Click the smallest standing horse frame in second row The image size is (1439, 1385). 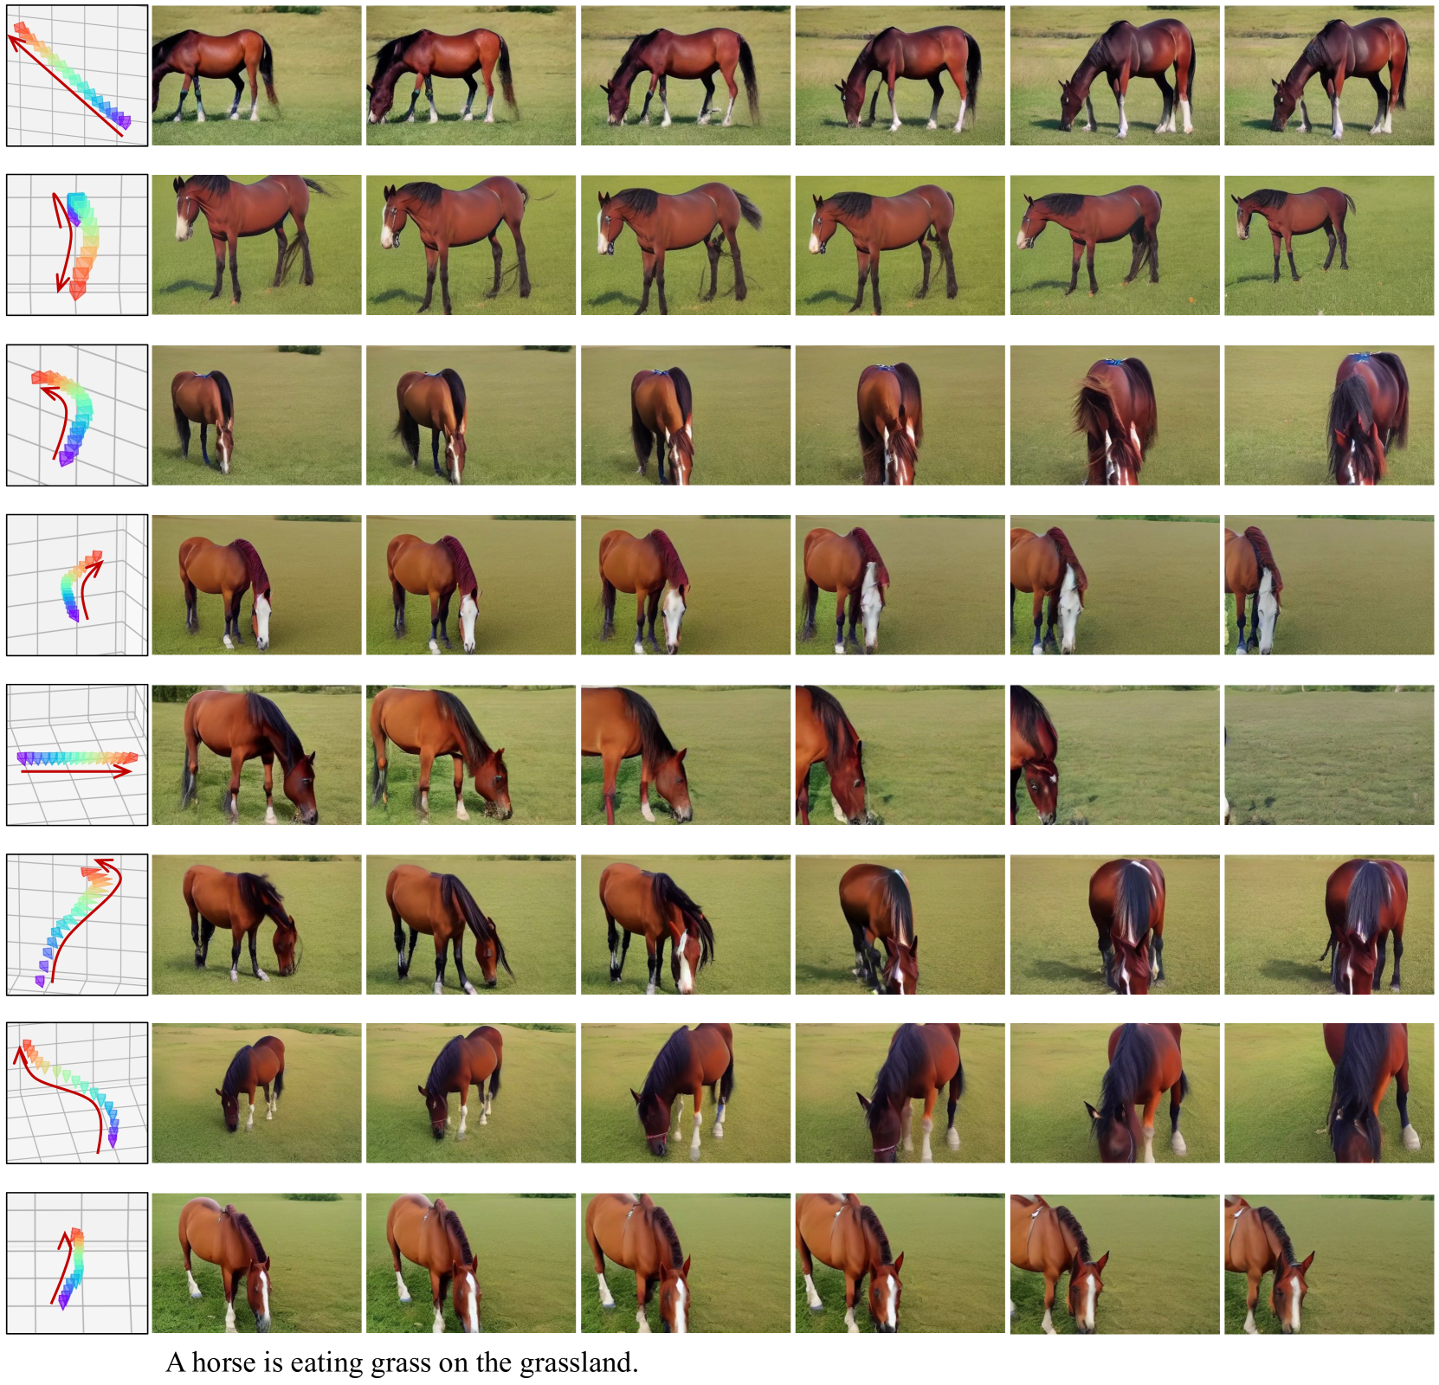1329,245
